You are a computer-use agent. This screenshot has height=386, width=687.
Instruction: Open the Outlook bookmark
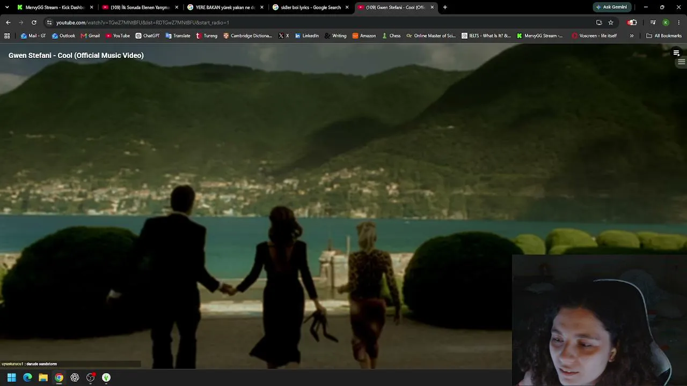[x=63, y=36]
